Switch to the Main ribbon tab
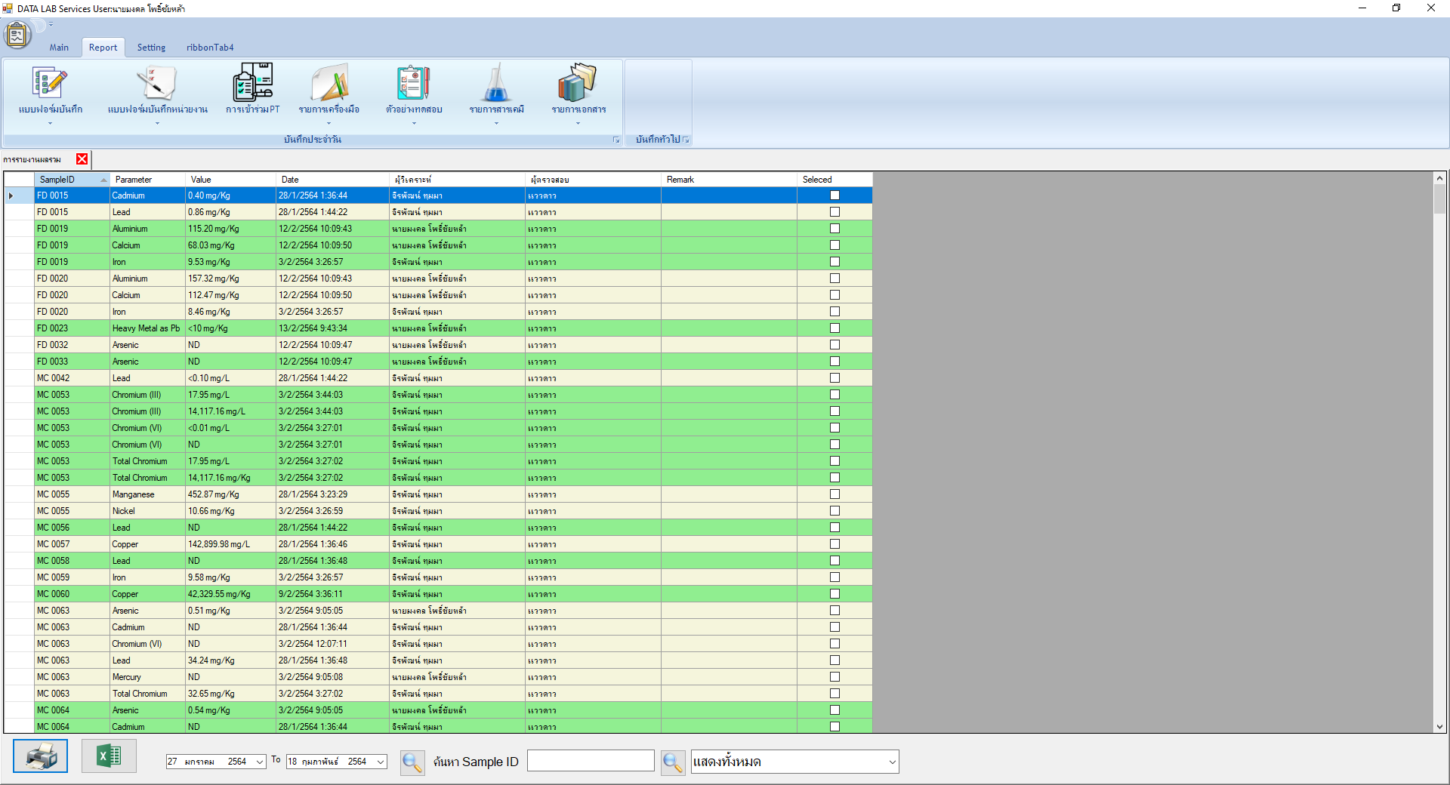1450x785 pixels. point(59,48)
